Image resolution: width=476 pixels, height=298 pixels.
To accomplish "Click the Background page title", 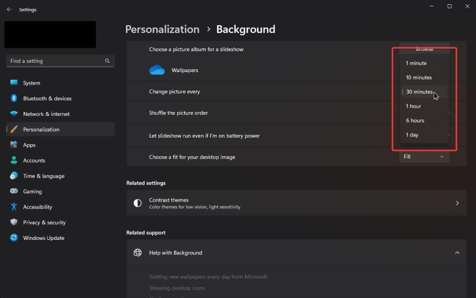I will click(245, 29).
